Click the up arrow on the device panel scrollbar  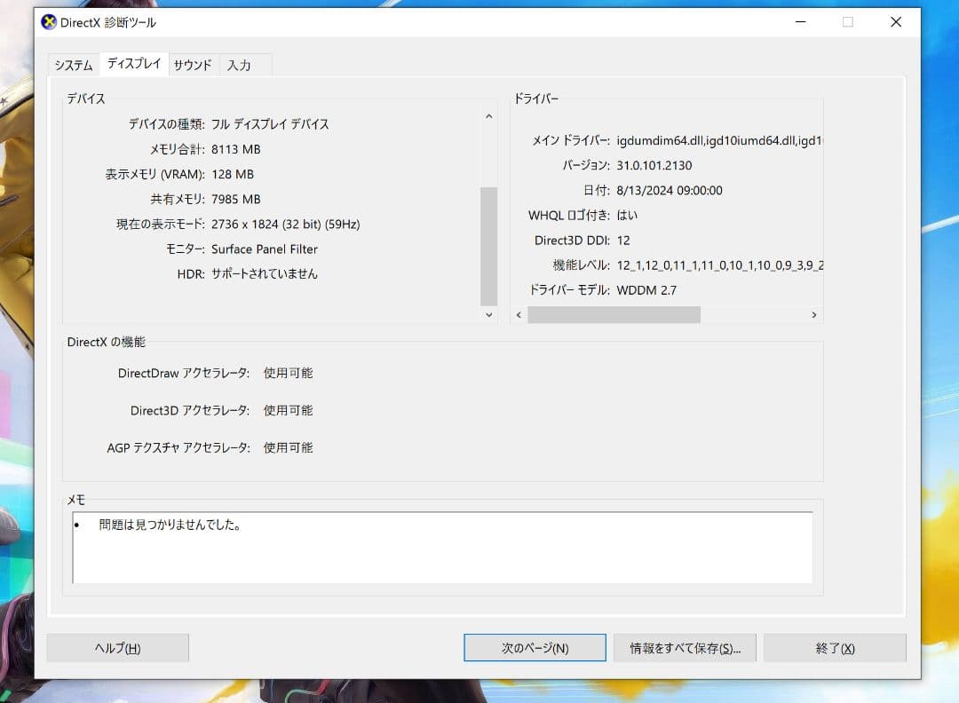coord(488,115)
